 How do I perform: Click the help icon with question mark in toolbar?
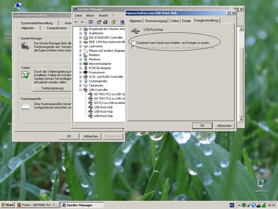coord(114,22)
